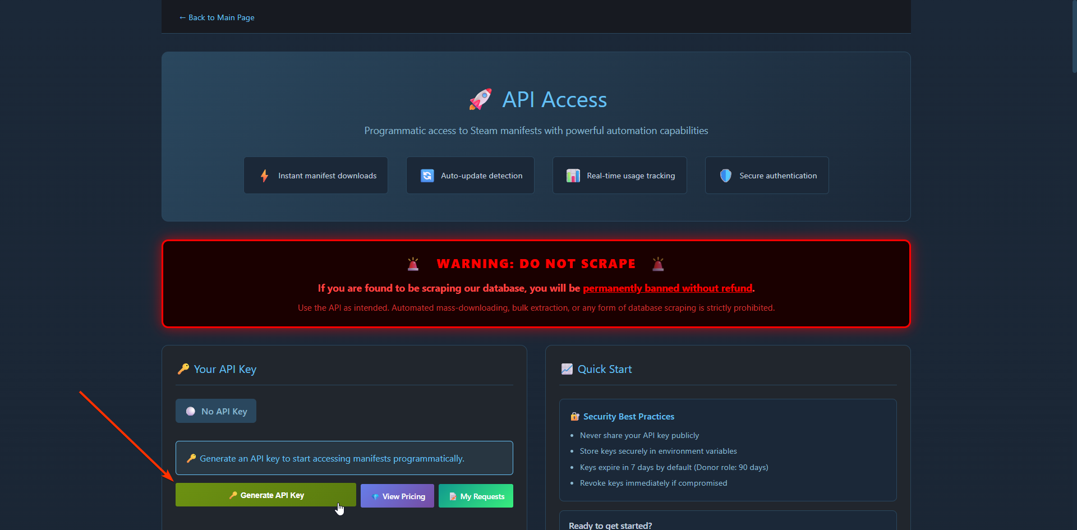Click the chart icon beside Quick Start
Screen dimensions: 1077x530
tap(567, 369)
